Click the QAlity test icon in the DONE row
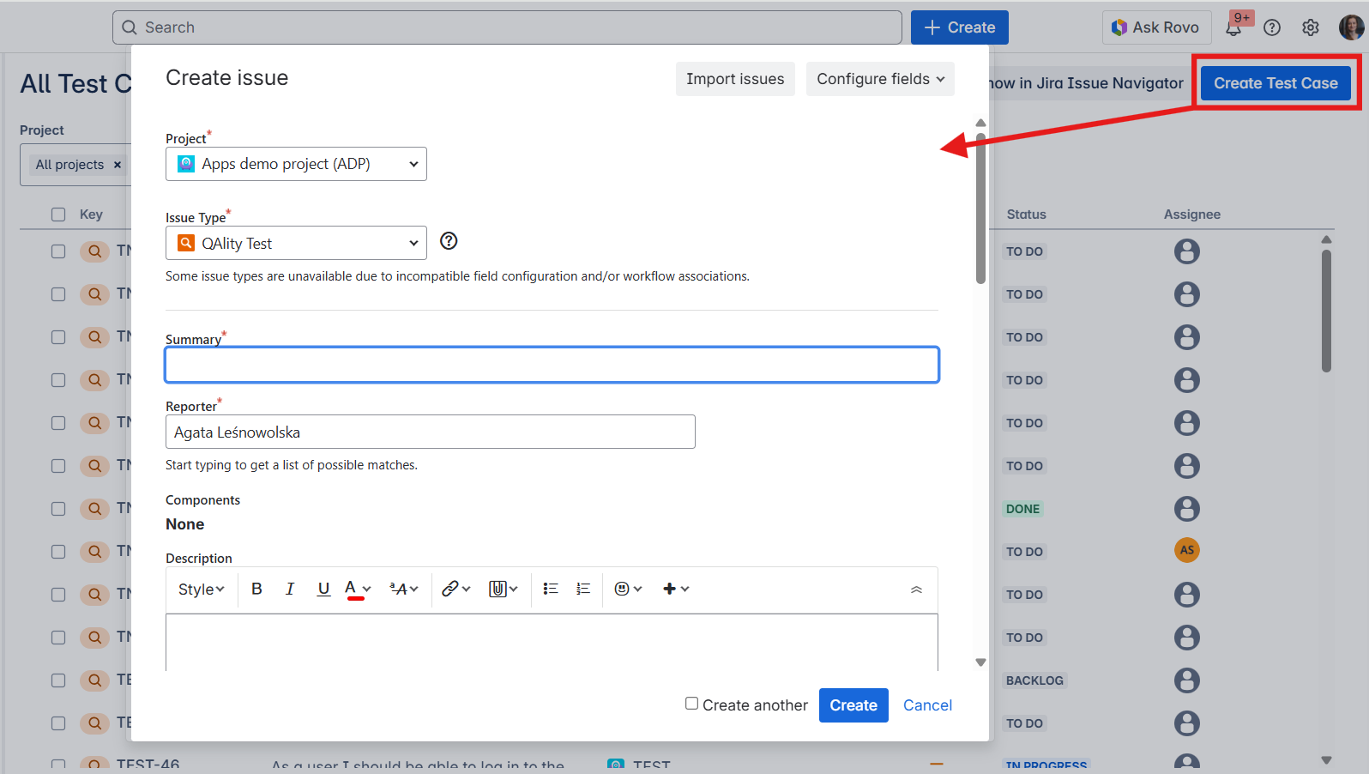This screenshot has height=774, width=1369. [x=94, y=509]
